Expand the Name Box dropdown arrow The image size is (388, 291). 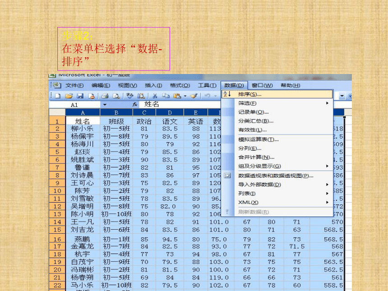point(105,105)
